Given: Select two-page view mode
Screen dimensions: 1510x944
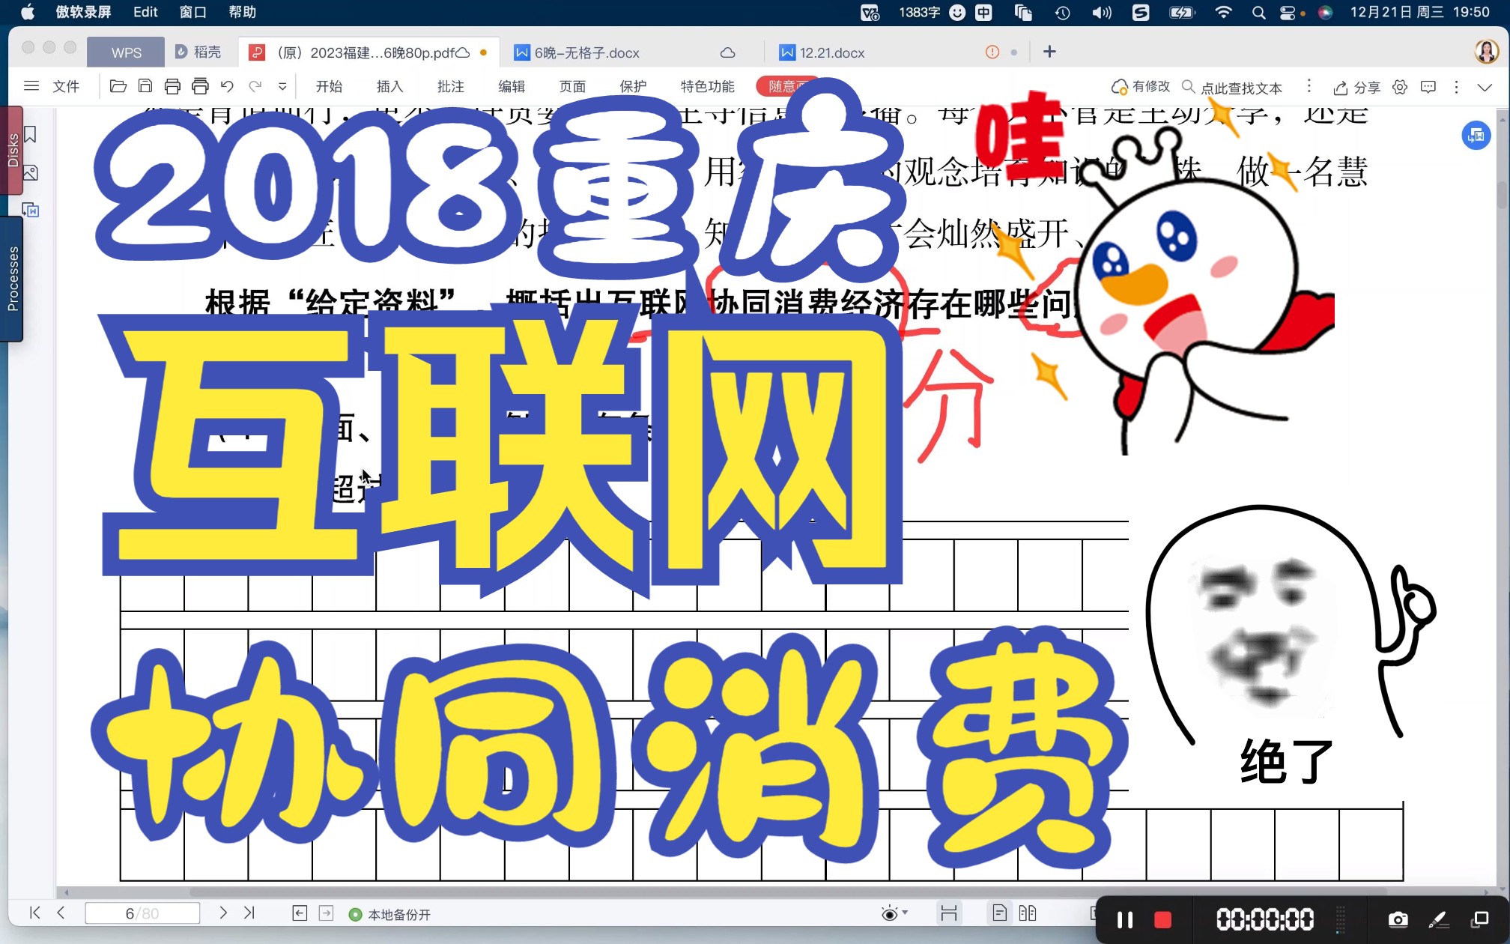Looking at the screenshot, I should point(1028,913).
